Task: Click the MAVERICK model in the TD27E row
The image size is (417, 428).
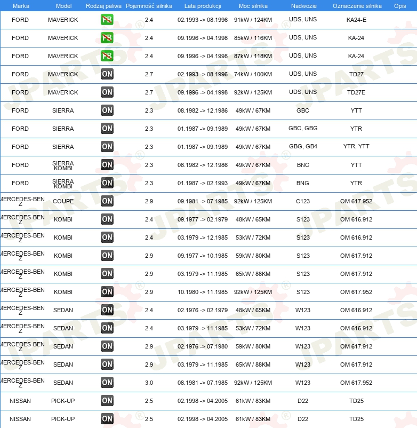Action: 63,92
